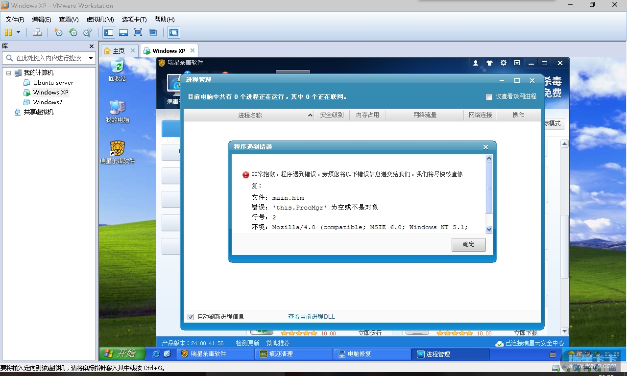The width and height of the screenshot is (627, 376).
Task: Open the settings gear in Rising antivirus
Action: tap(503, 63)
